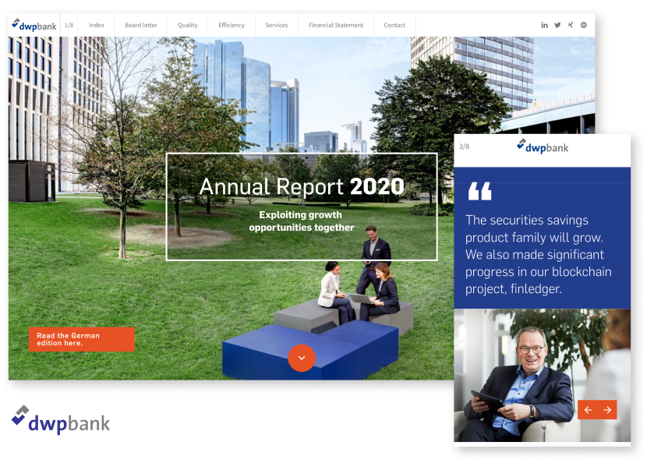The height and width of the screenshot is (463, 647).
Task: Open the LinkedIn social icon
Action: (x=544, y=25)
